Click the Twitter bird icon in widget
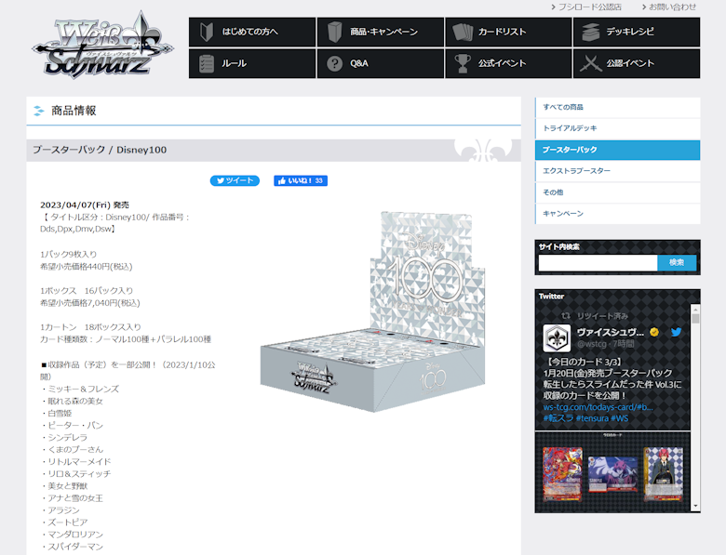 coord(677,332)
